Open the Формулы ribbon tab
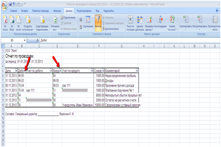Screen dimensions: 221x147 [x=57, y=11]
